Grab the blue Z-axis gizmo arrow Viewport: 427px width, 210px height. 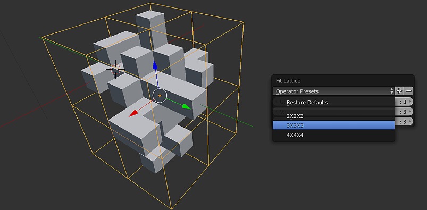tap(155, 74)
